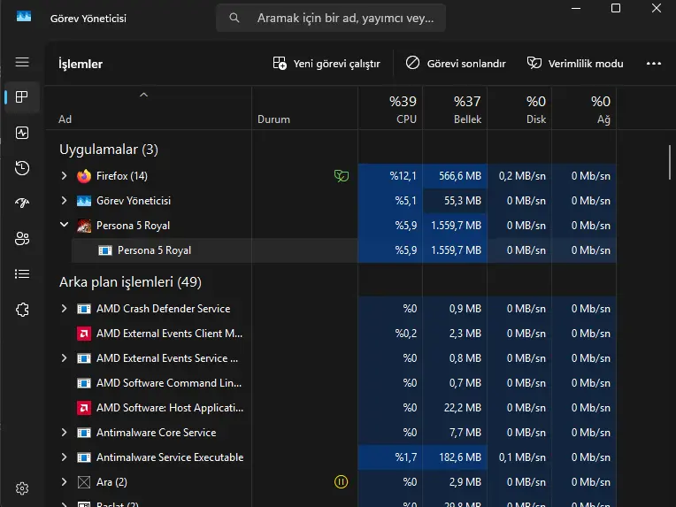Viewport: 676px width, 507px height.
Task: Click Firefox memory value 566,6 MB
Action: pos(460,176)
